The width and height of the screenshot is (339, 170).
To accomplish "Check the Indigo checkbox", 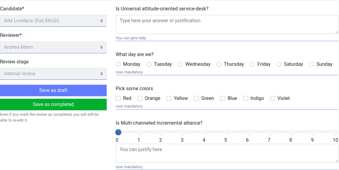I will pos(246,98).
